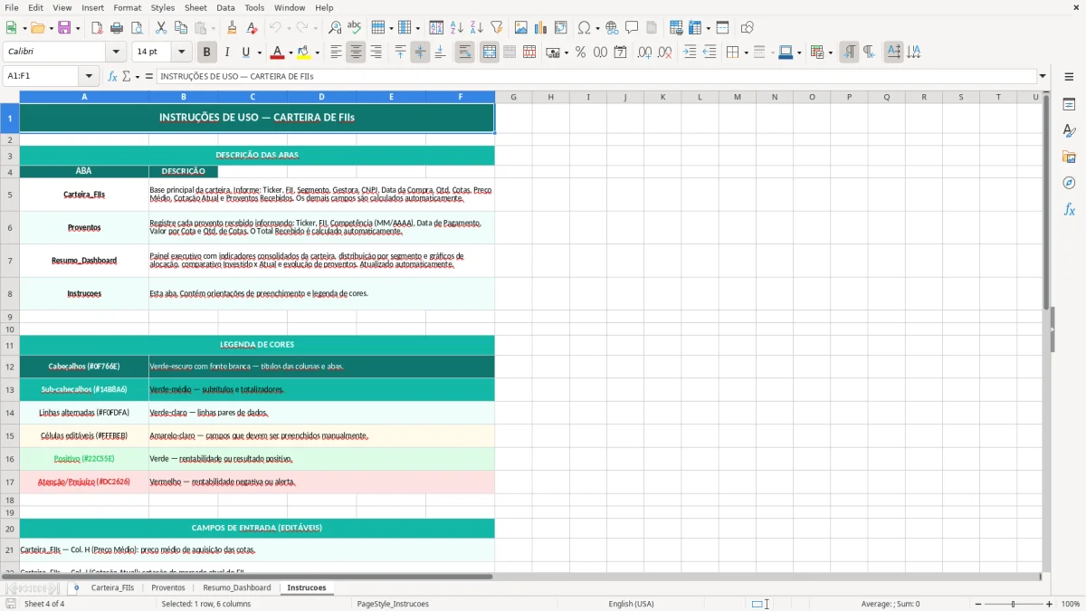Viewport: 1086px width, 611px height.
Task: Toggle Underline formatting
Action: tap(246, 53)
